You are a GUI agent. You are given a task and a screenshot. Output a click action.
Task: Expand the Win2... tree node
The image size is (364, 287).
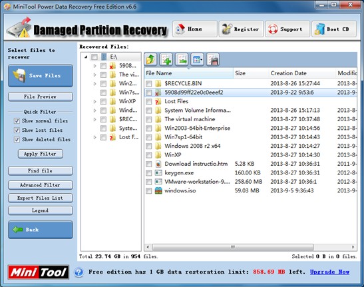[94, 84]
